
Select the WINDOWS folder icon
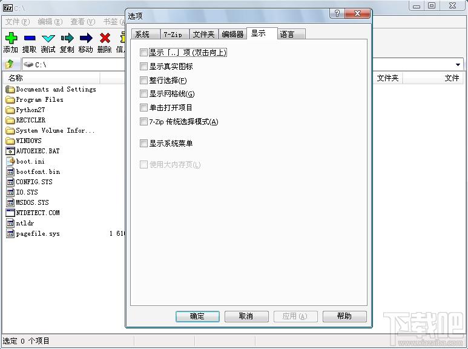click(x=10, y=141)
